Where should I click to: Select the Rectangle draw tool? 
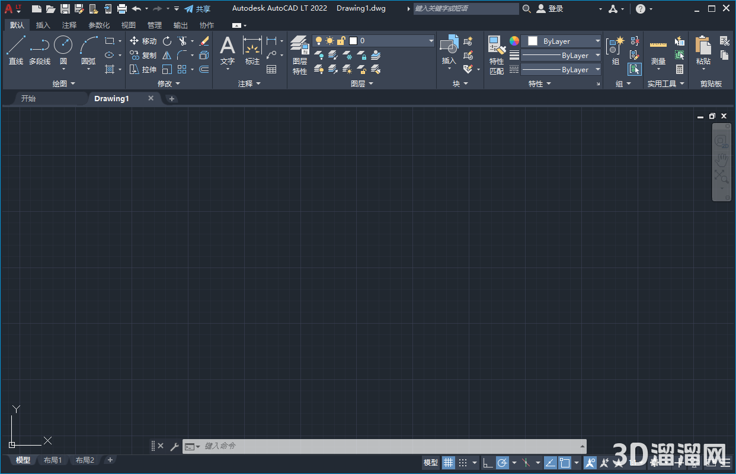(110, 41)
